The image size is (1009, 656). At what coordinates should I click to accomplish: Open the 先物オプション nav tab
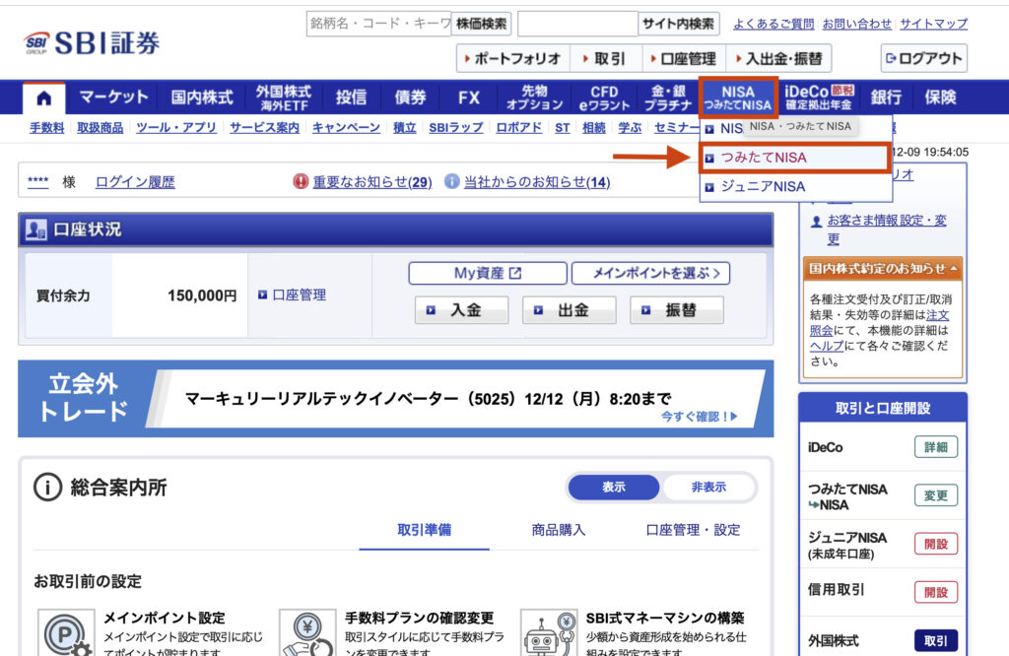[x=534, y=98]
